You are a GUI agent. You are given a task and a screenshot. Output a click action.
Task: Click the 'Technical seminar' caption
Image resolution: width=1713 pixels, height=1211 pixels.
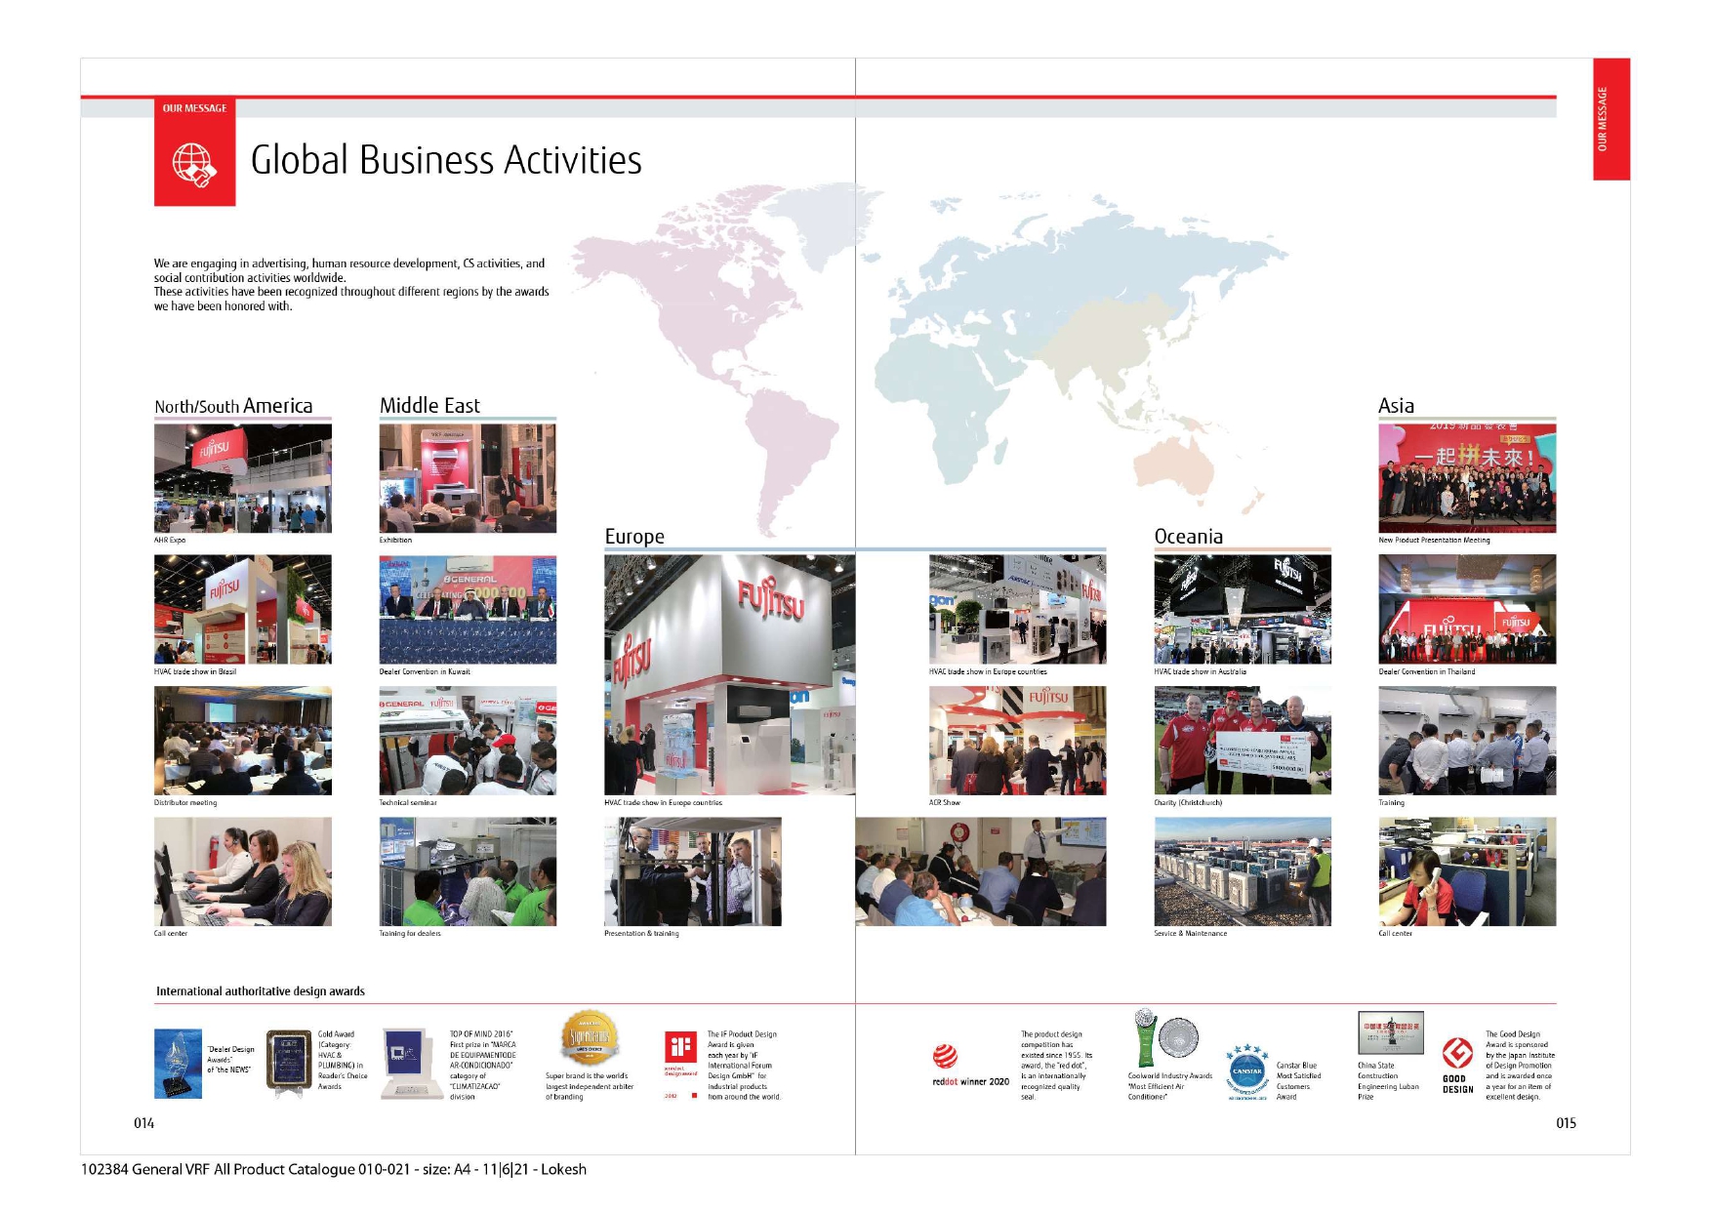[408, 802]
